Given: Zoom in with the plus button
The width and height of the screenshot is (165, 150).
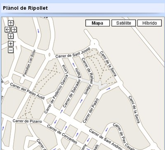Looking at the screenshot, I should point(11,44).
